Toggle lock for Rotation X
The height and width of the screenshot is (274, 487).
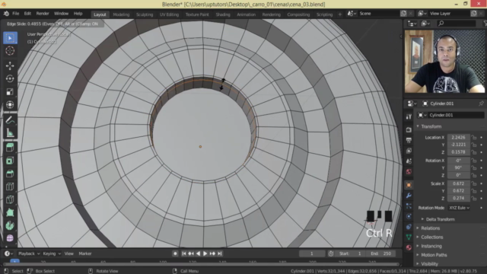(x=473, y=161)
